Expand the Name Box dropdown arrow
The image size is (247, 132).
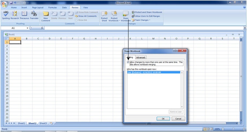click(27, 28)
